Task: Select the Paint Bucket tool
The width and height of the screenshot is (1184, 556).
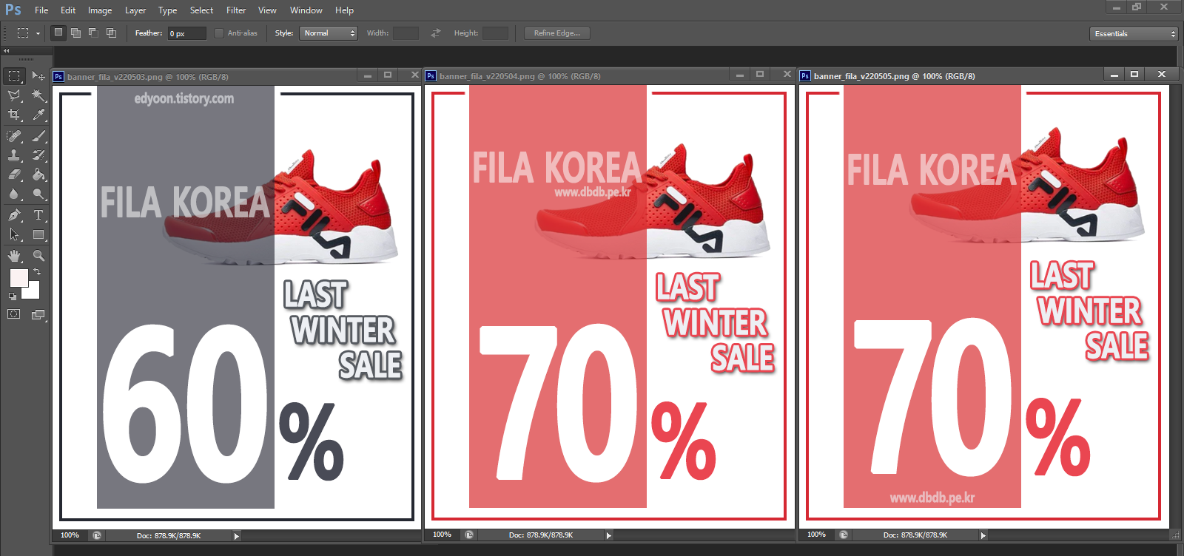Action: tap(38, 174)
